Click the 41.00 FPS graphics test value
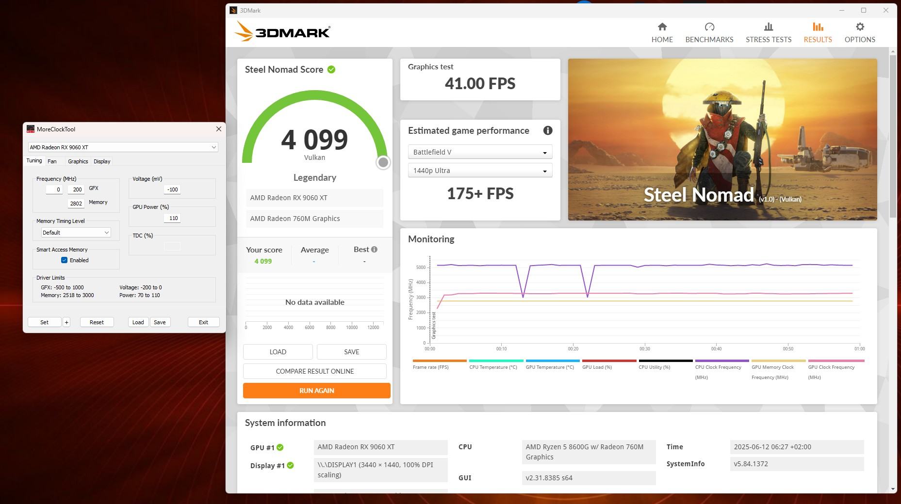 point(480,83)
